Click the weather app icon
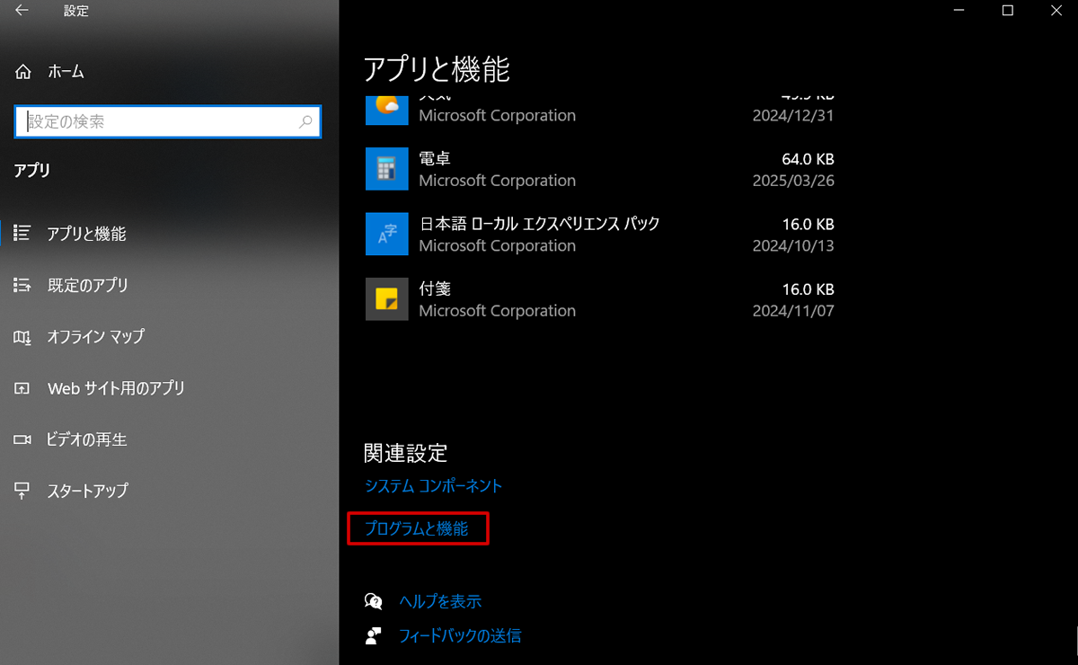This screenshot has width=1078, height=665. 387,108
